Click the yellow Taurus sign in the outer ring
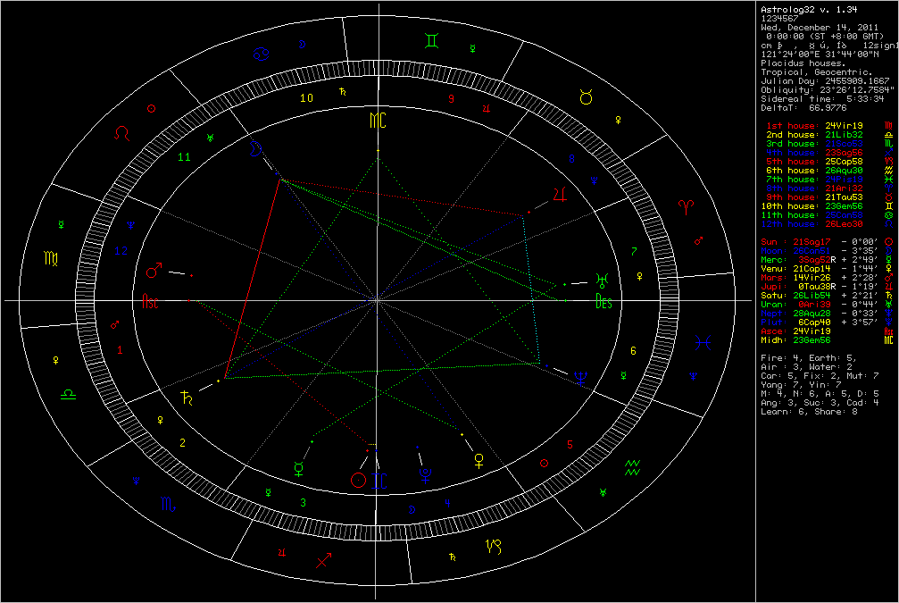Screen dimensions: 899x603 [586, 97]
